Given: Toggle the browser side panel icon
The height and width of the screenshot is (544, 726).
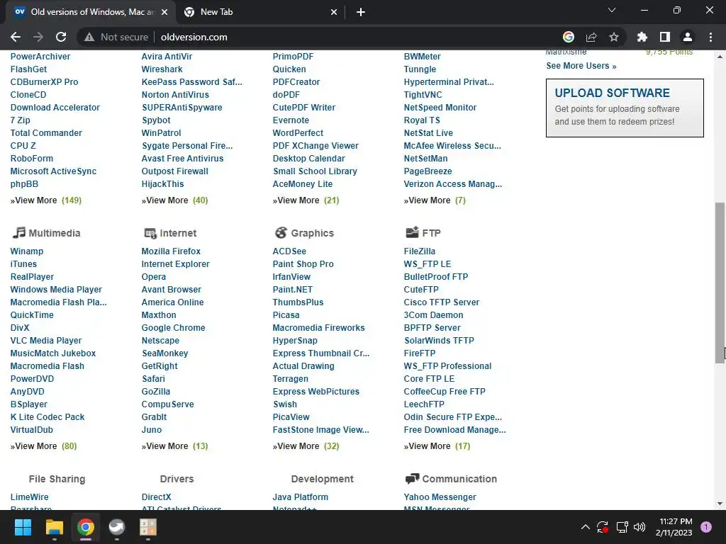Looking at the screenshot, I should point(665,37).
